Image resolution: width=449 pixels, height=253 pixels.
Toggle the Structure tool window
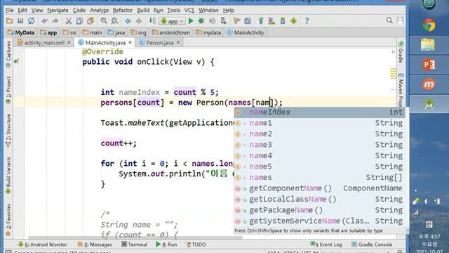pos(8,131)
